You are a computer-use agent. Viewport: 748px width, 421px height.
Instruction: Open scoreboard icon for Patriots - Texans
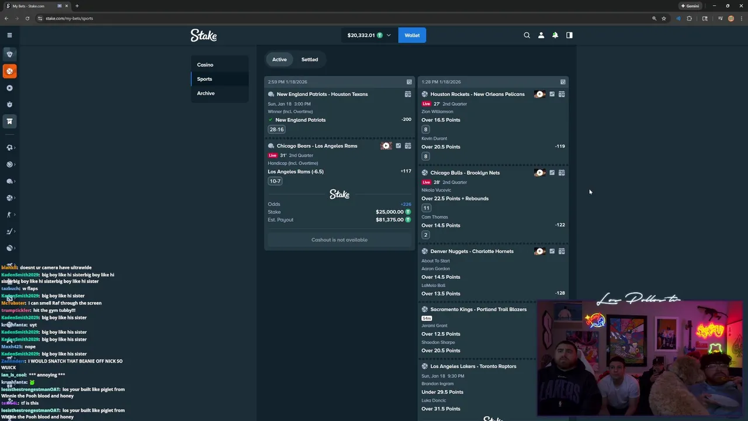[x=408, y=94]
